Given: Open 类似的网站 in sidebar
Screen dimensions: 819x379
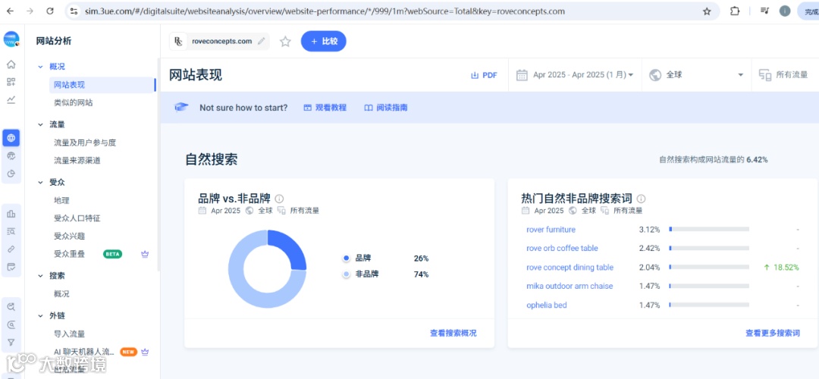Looking at the screenshot, I should pyautogui.click(x=73, y=103).
